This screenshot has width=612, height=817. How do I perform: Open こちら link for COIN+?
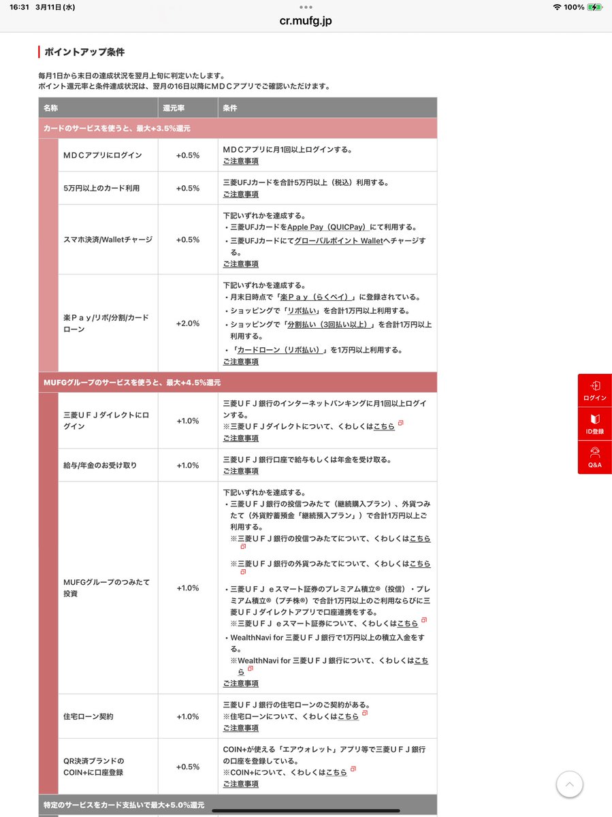click(x=336, y=773)
